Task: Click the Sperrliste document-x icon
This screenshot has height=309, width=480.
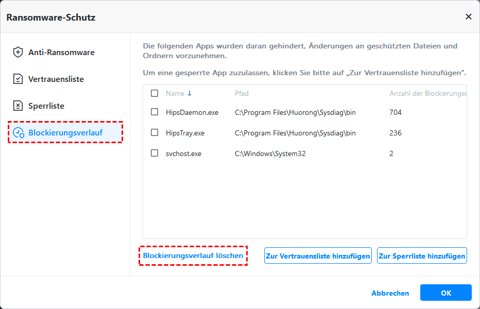Action: [18, 106]
